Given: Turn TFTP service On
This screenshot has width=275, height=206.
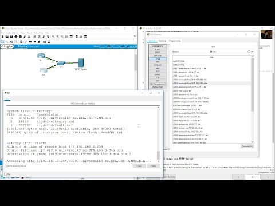Looking at the screenshot, I should point(211,51).
